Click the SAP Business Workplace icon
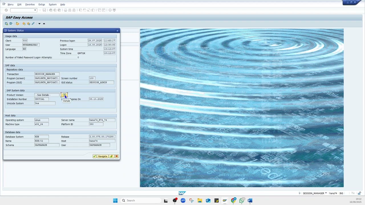 point(17,24)
